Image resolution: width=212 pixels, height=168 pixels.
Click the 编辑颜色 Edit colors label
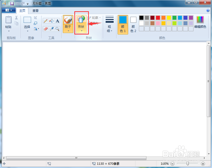click(200, 27)
